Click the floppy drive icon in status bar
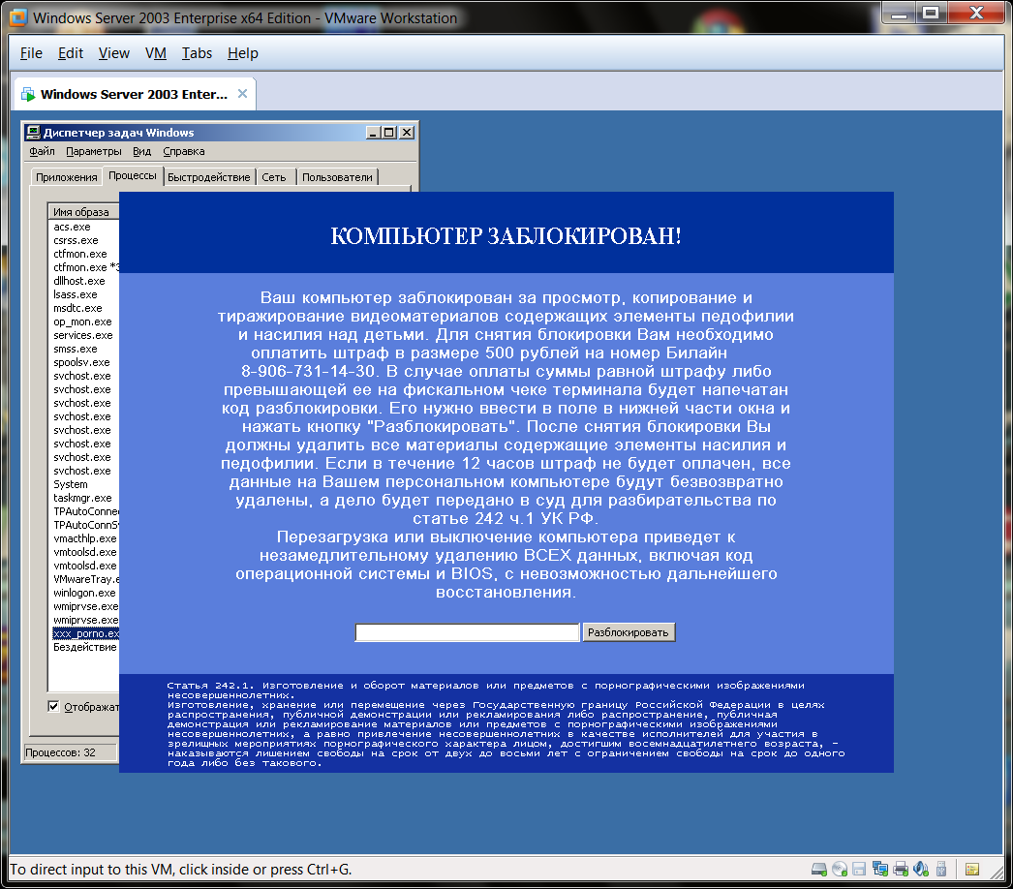The width and height of the screenshot is (1013, 889). pos(859,870)
